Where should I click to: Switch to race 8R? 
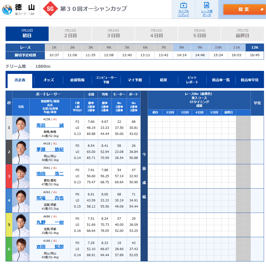182,47
